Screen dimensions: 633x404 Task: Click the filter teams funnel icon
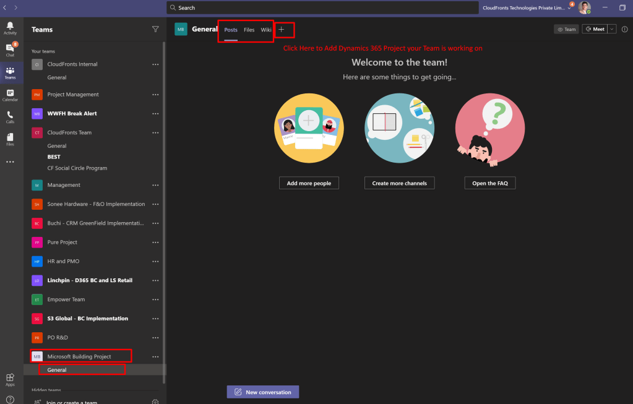pos(155,29)
